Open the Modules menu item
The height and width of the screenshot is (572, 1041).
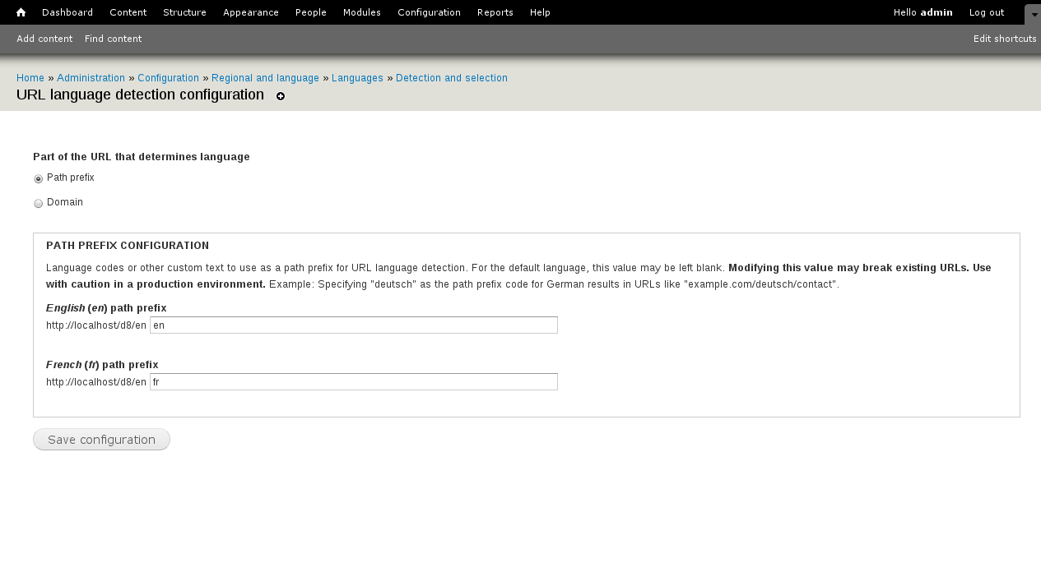pyautogui.click(x=362, y=12)
